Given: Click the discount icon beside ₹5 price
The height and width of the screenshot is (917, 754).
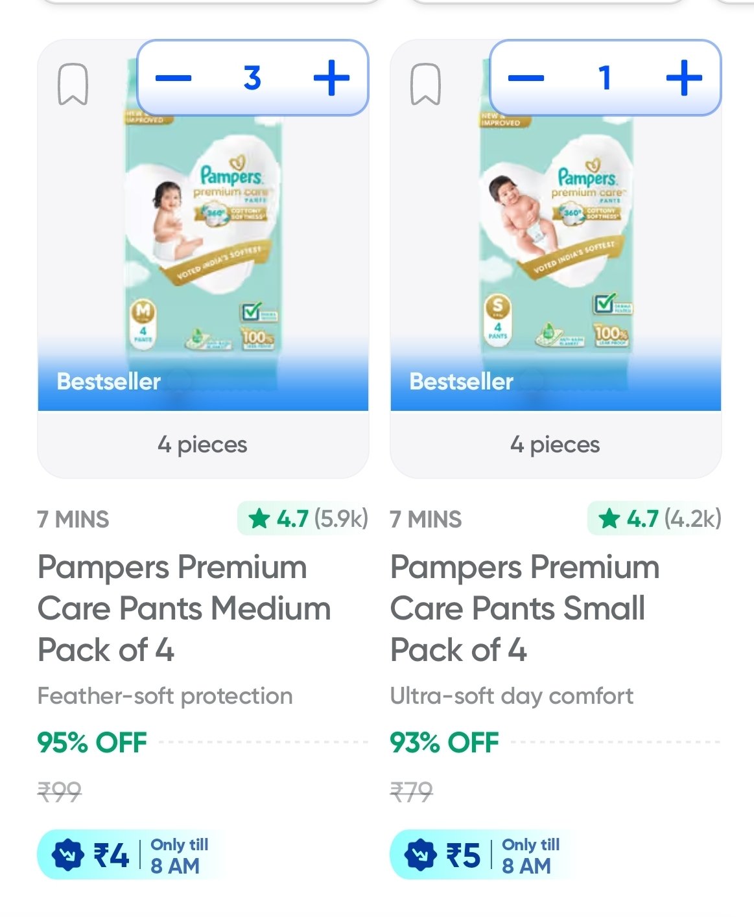Looking at the screenshot, I should [421, 855].
